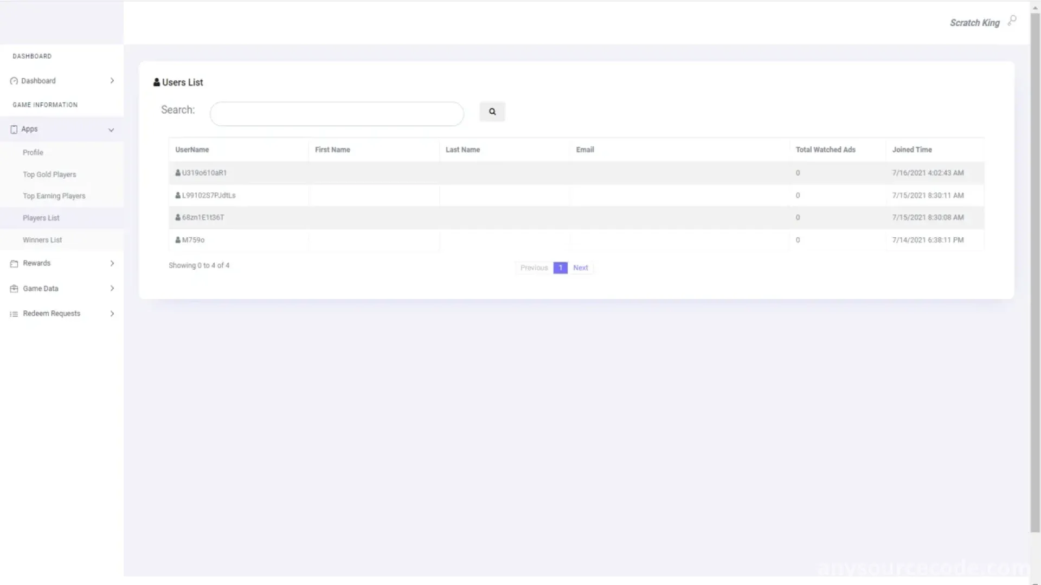Viewport: 1041px width, 585px height.
Task: Go to Next page in pagination
Action: tap(580, 268)
